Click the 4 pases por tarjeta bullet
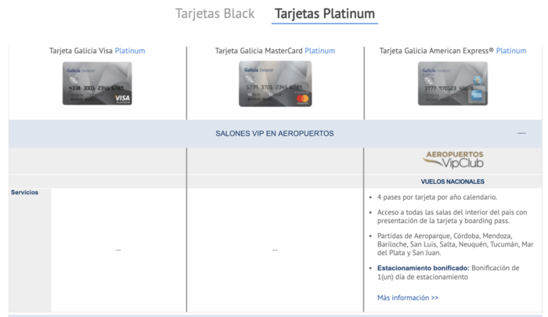The height and width of the screenshot is (317, 548). [437, 197]
